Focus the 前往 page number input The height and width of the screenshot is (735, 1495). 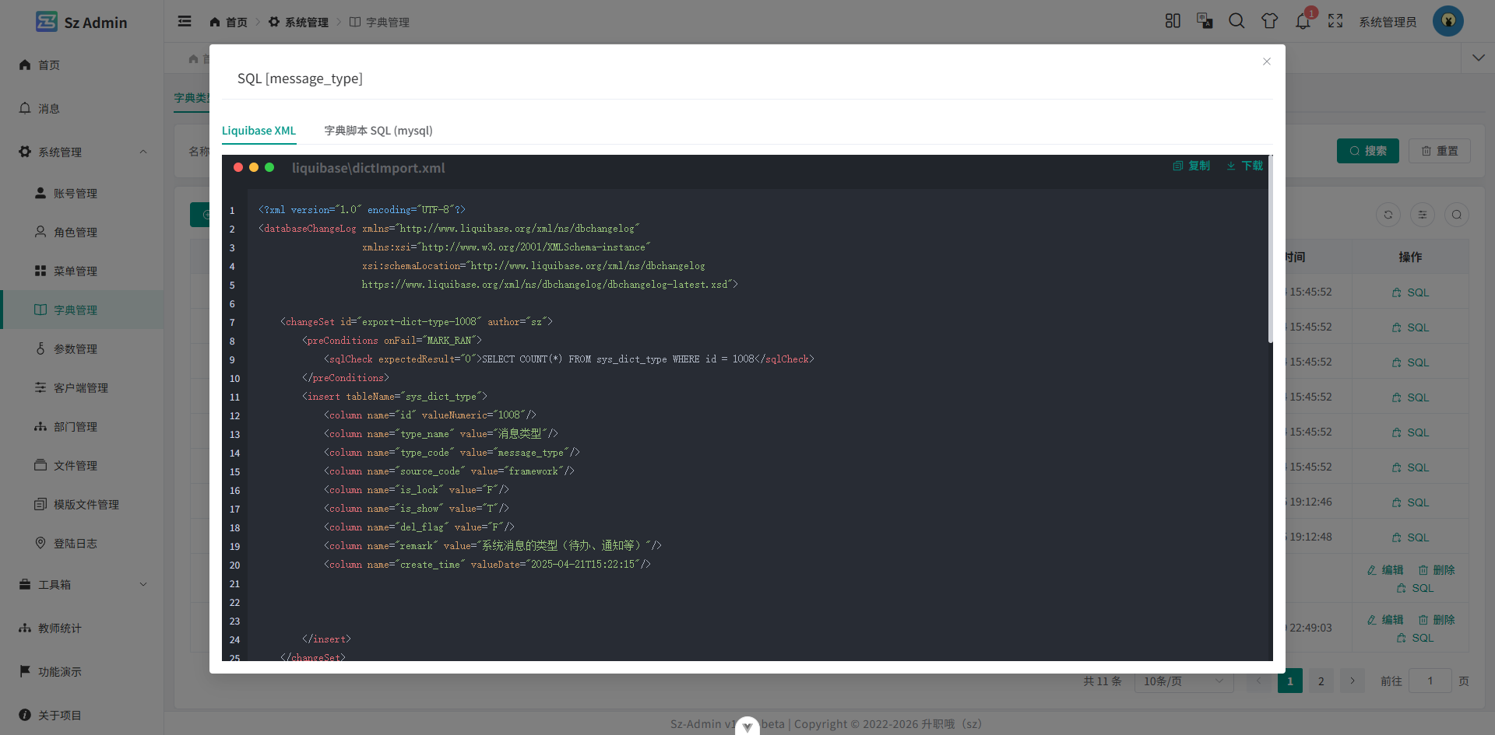click(1430, 681)
